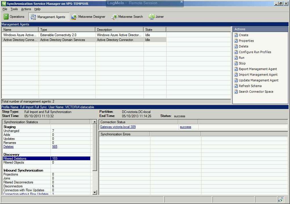290x204 pixels.
Task: Click the Joiner toolbar icon
Action: point(151,17)
